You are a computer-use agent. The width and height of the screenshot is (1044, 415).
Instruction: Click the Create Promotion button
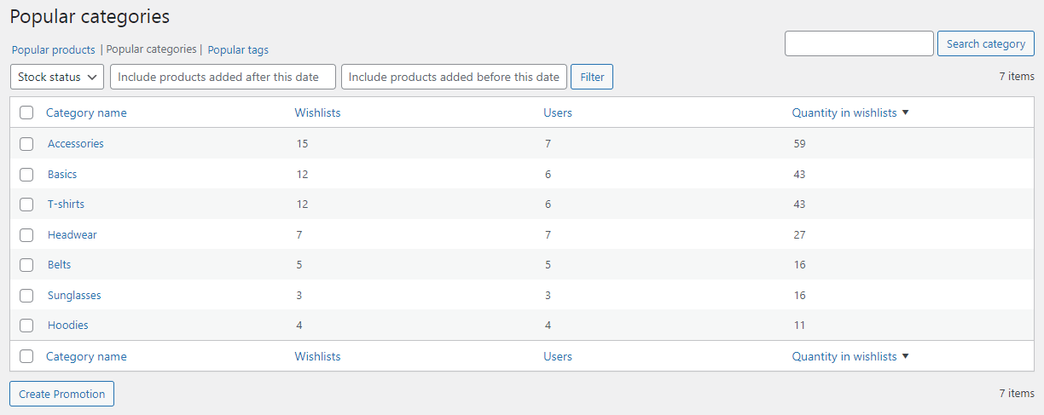[62, 394]
